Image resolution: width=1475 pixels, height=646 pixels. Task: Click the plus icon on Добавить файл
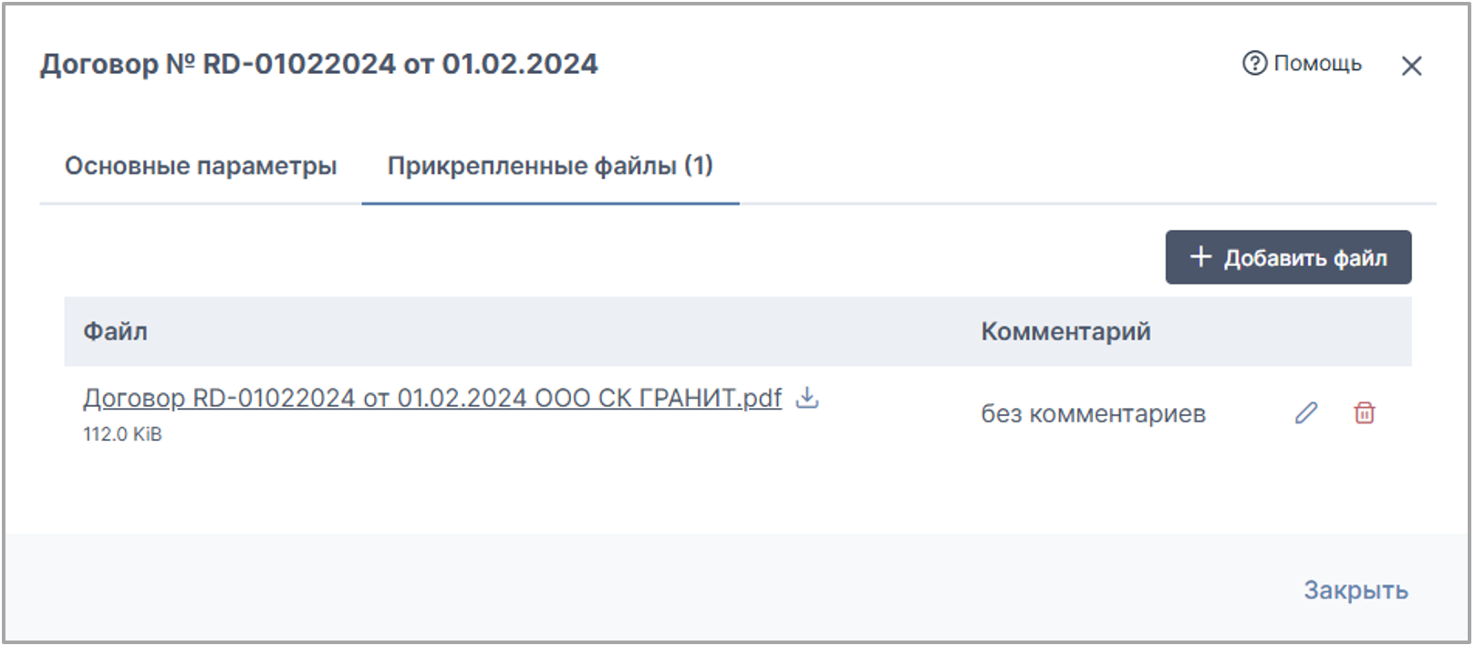[1200, 257]
